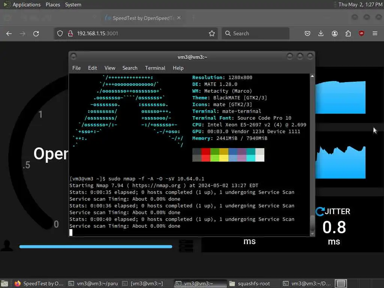
Task: Click the Firefox forward arrow
Action: pyautogui.click(x=22, y=33)
